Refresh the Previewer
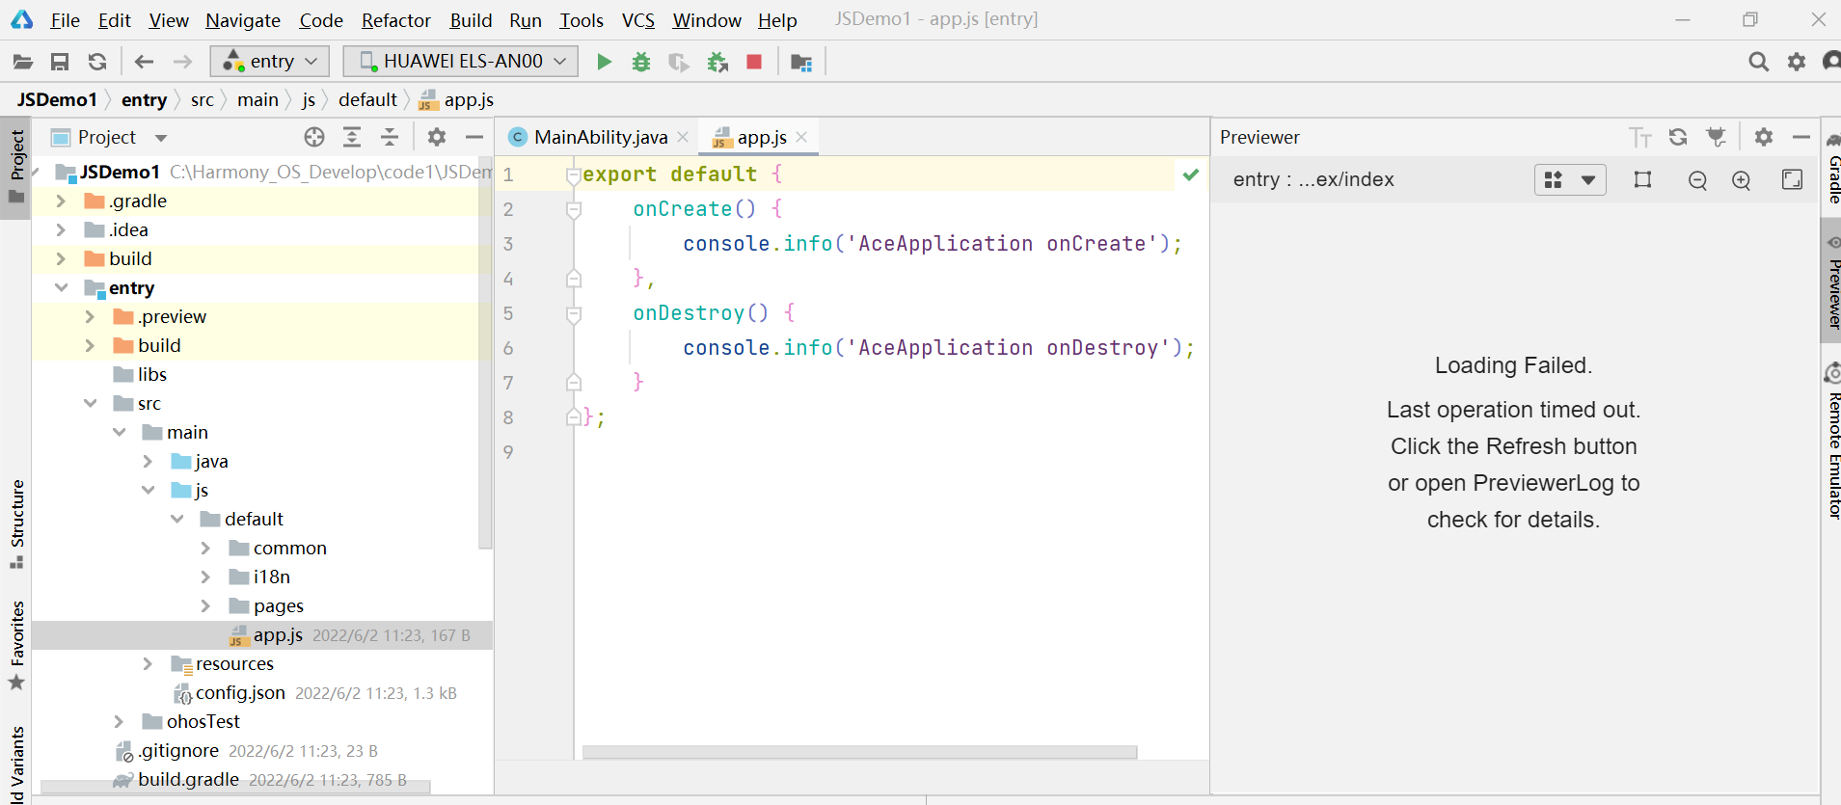1841x805 pixels. (x=1678, y=137)
